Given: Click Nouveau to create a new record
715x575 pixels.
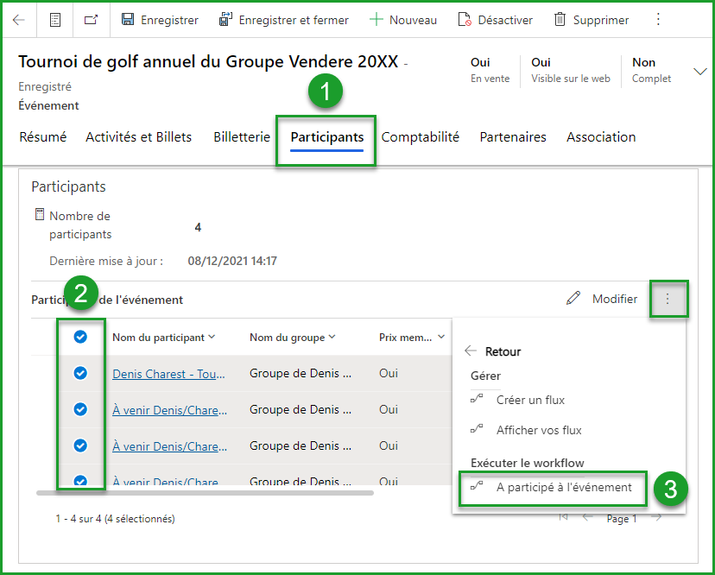Looking at the screenshot, I should coord(403,20).
